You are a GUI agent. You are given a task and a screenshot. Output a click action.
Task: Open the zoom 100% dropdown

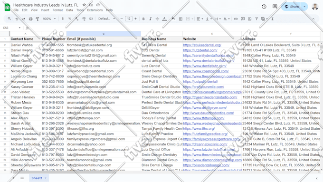pyautogui.click(x=49, y=19)
